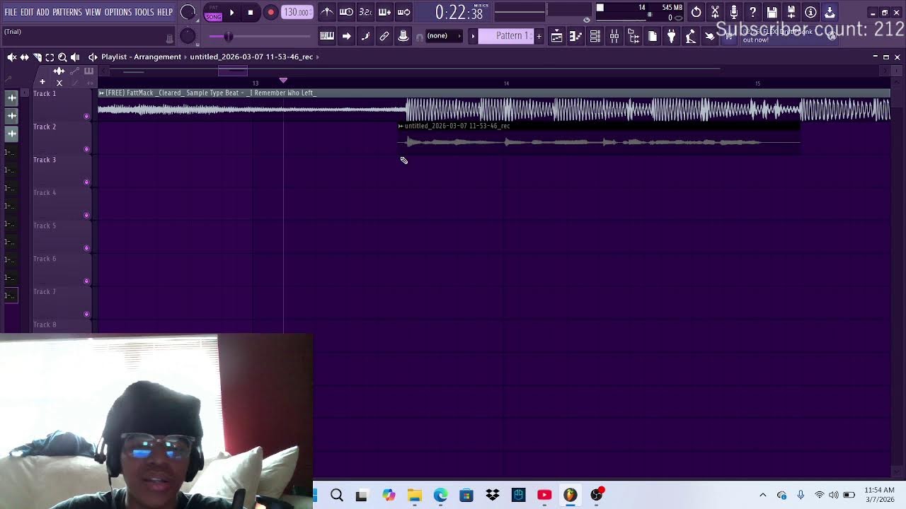This screenshot has width=906, height=509.
Task: Toggle wait for input before recording
Action: (346, 12)
